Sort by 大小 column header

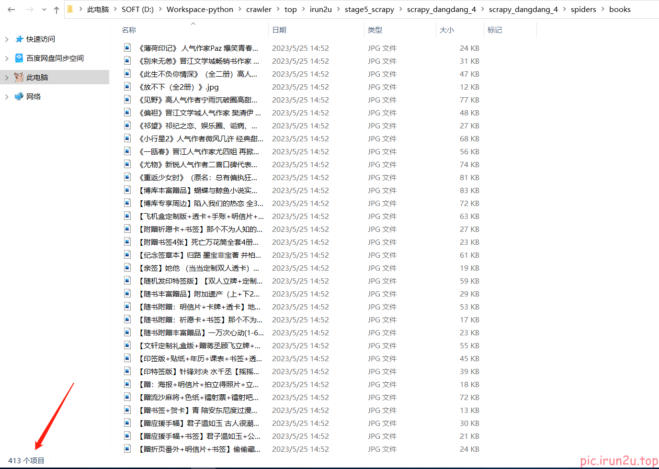[446, 30]
